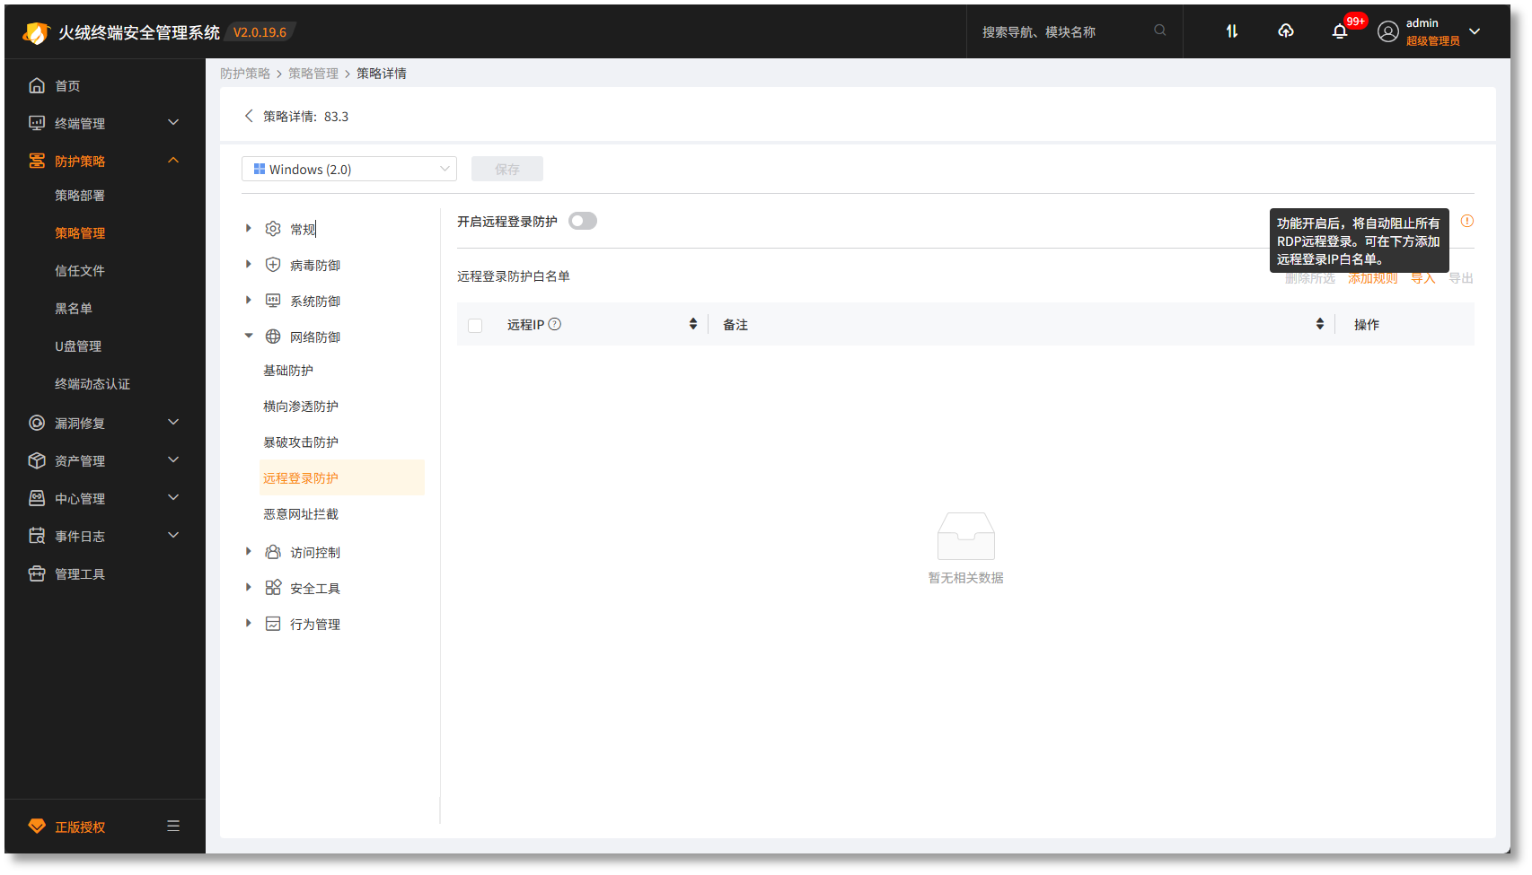
Task: Click the Huorong flame logo icon
Action: point(35,32)
